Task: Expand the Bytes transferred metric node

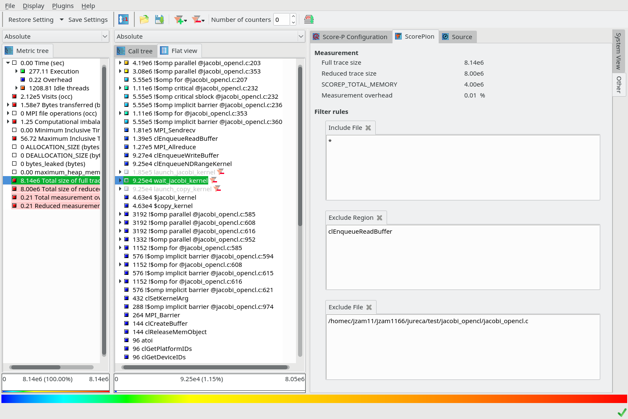Action: (x=8, y=105)
